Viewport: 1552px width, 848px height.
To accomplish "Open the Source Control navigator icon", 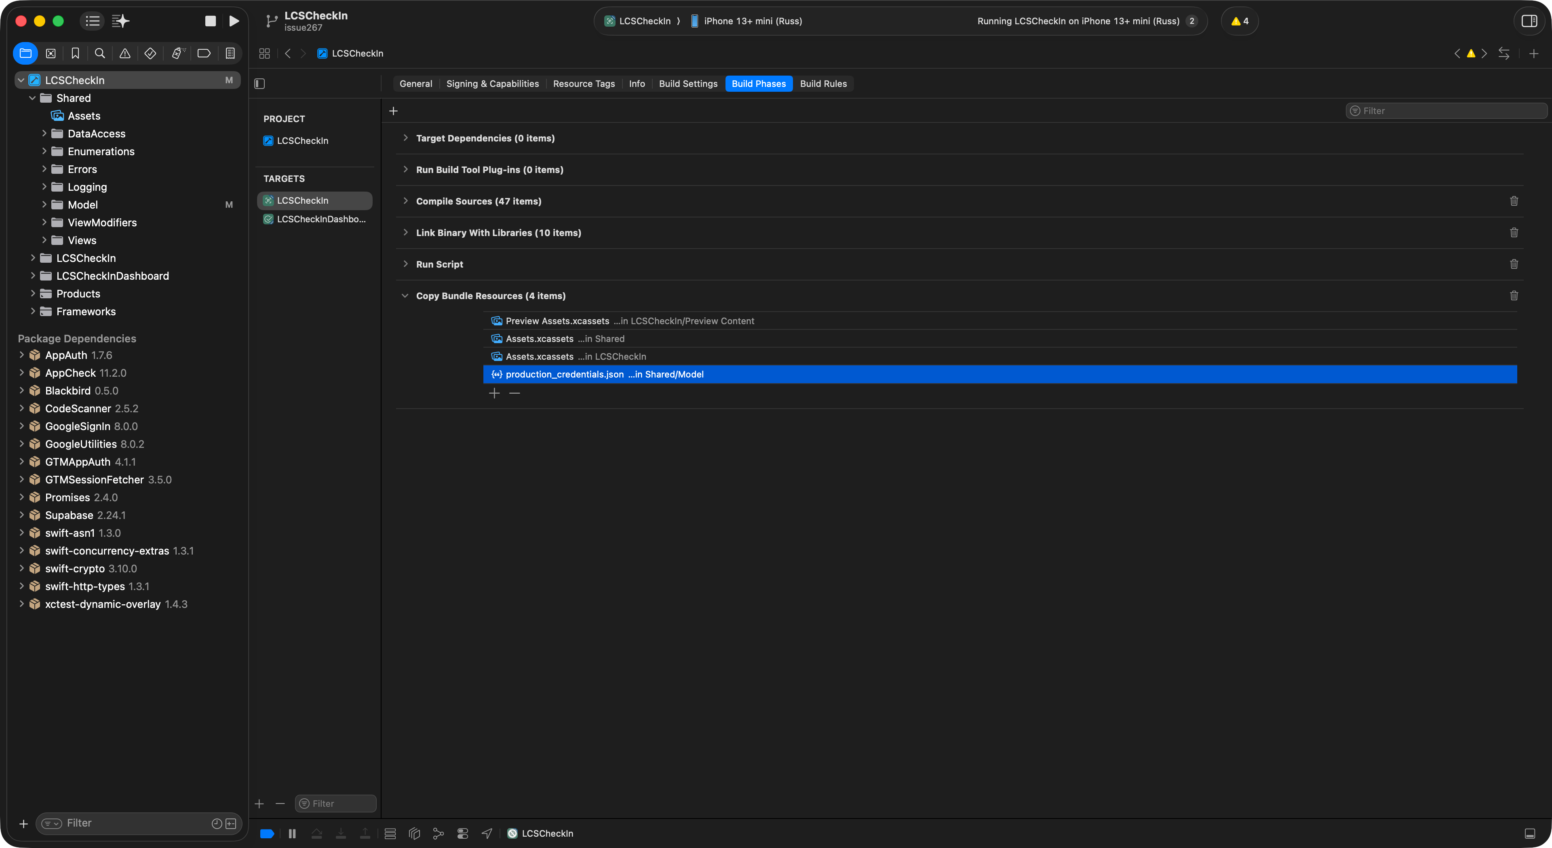I will [51, 54].
